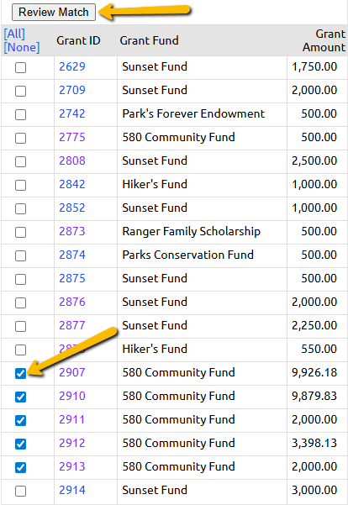The image size is (348, 505).
Task: Open grant ID 2808 link
Action: pyautogui.click(x=72, y=160)
